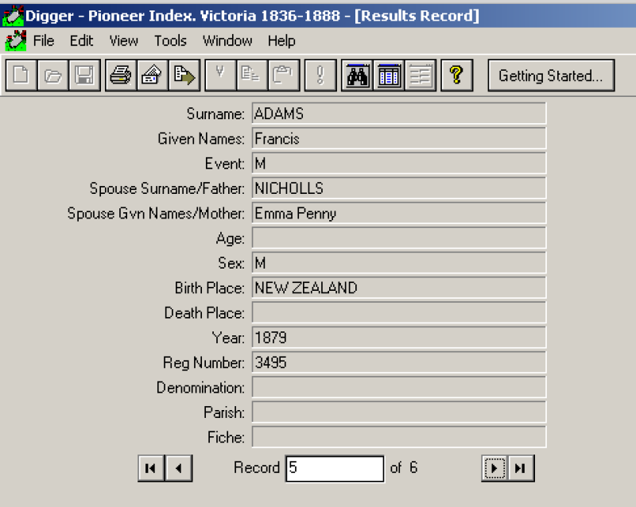Open search with the binoculars icon

(357, 75)
